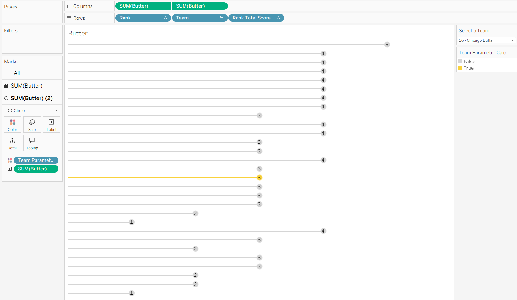Click the Label button in Marks card
The image size is (517, 300).
click(x=51, y=125)
